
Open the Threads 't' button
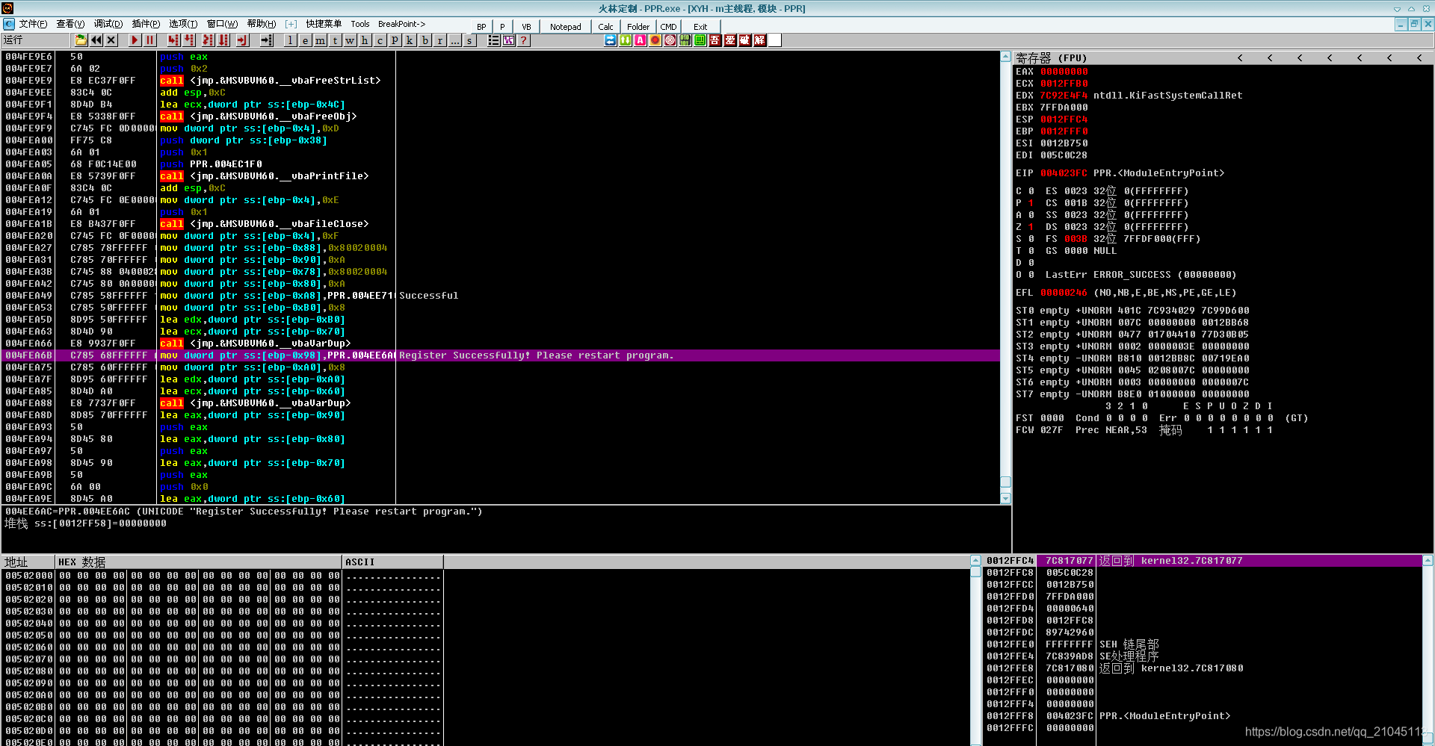(335, 40)
